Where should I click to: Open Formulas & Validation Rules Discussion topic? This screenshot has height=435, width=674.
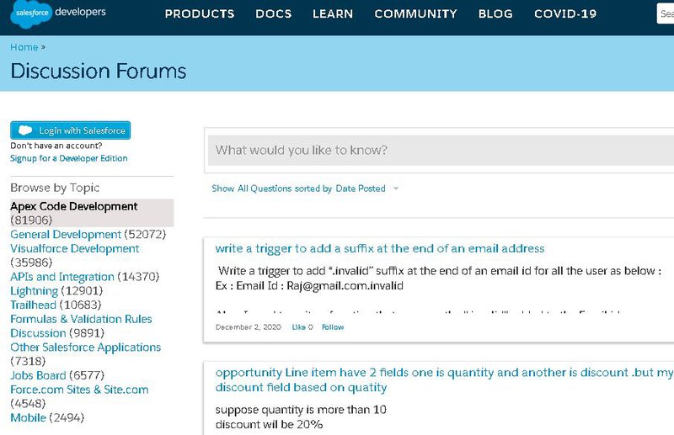pos(81,326)
